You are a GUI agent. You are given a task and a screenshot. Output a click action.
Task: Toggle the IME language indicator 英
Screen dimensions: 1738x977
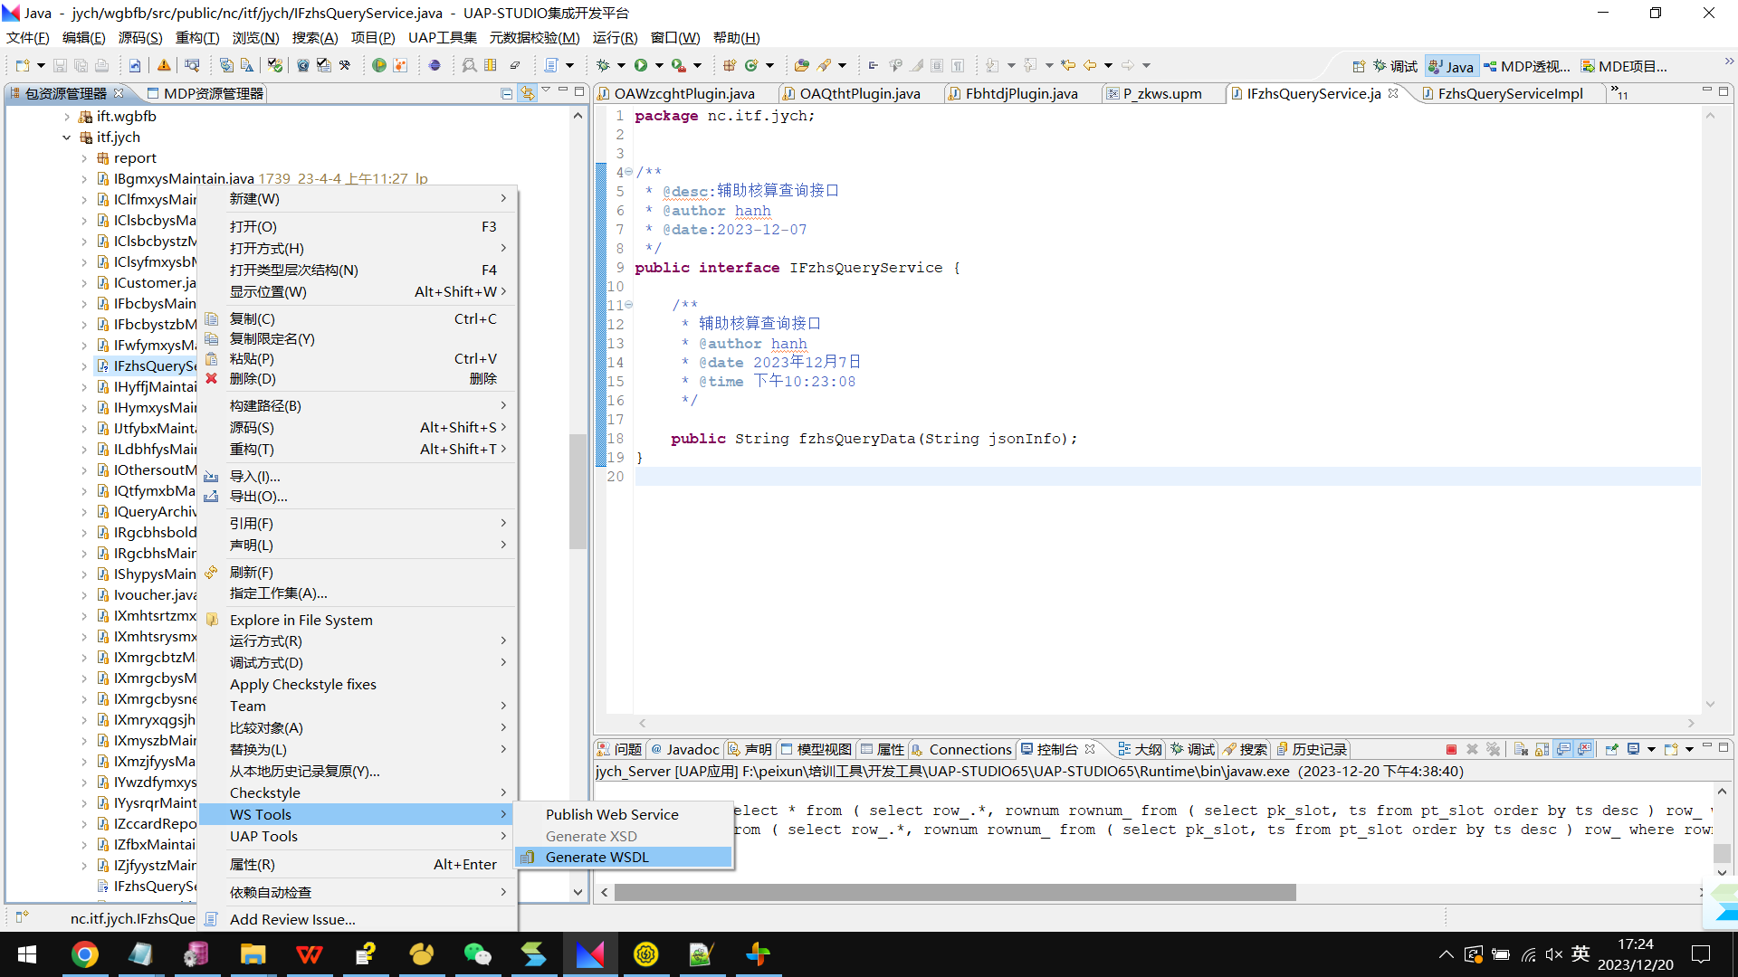point(1580,953)
